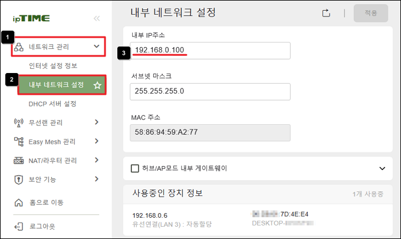
Task: Click the ipTIME logo
Action: point(31,19)
